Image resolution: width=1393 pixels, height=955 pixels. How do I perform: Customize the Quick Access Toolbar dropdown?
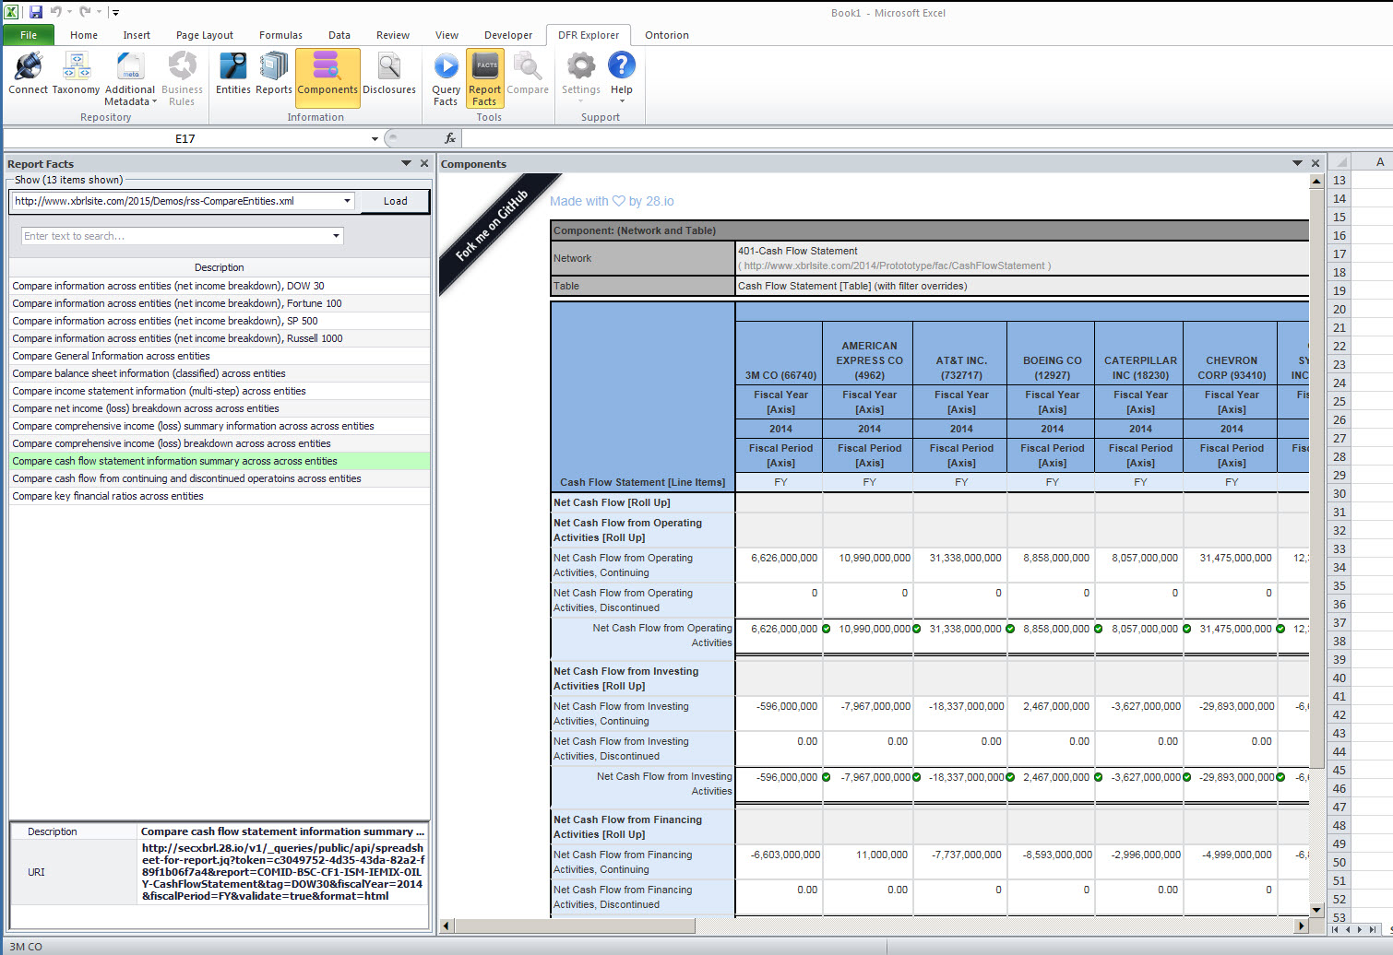point(116,13)
